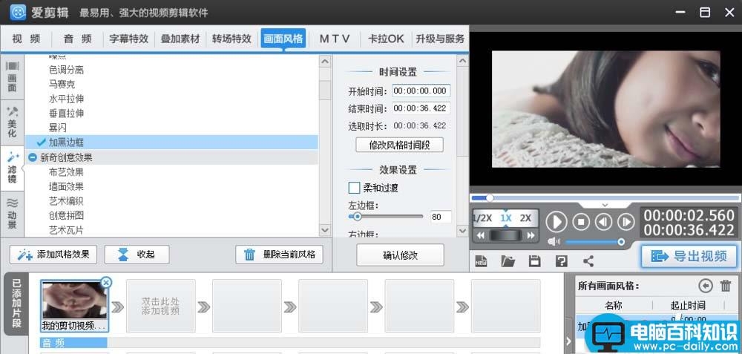
Task: Select the 动景 side tab
Action: [x=13, y=214]
